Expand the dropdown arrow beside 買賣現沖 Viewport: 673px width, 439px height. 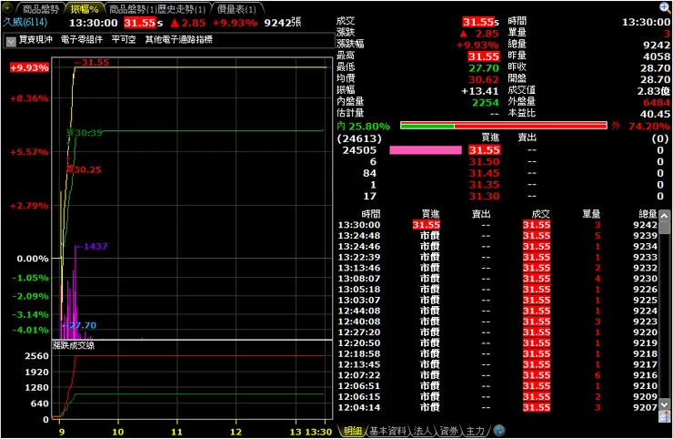coord(11,41)
